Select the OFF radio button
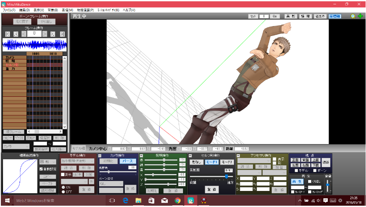Screen dimensions: 366x207 coord(63,192)
